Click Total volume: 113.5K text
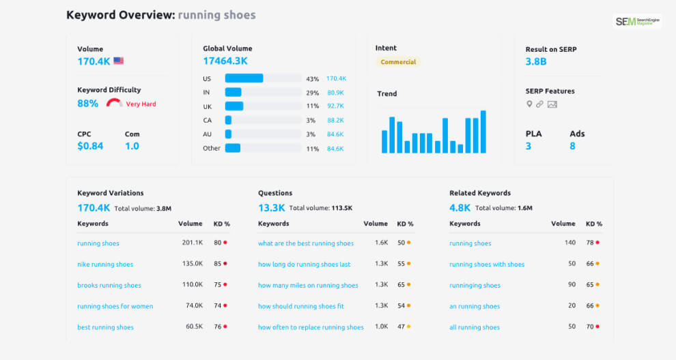The width and height of the screenshot is (676, 360). [321, 208]
